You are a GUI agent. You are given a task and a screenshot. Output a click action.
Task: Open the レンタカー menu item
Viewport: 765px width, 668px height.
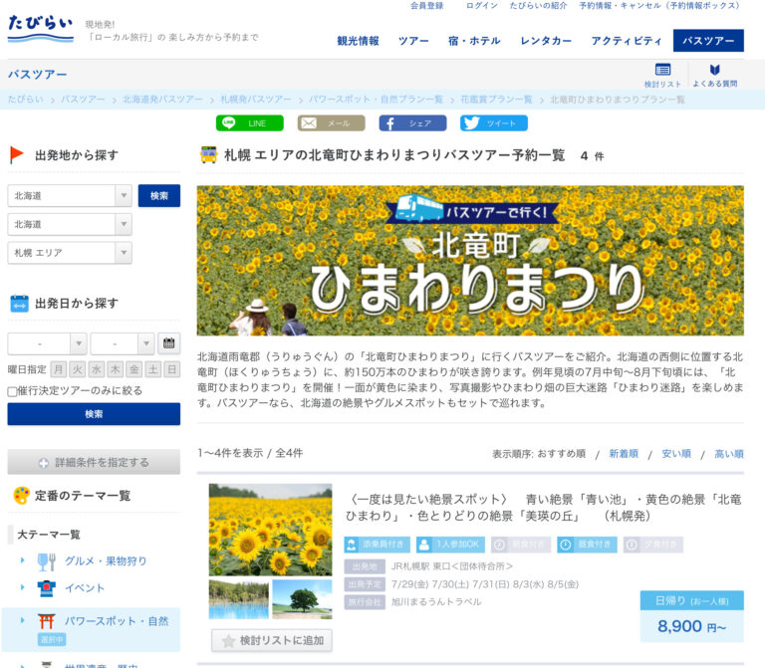coord(546,41)
